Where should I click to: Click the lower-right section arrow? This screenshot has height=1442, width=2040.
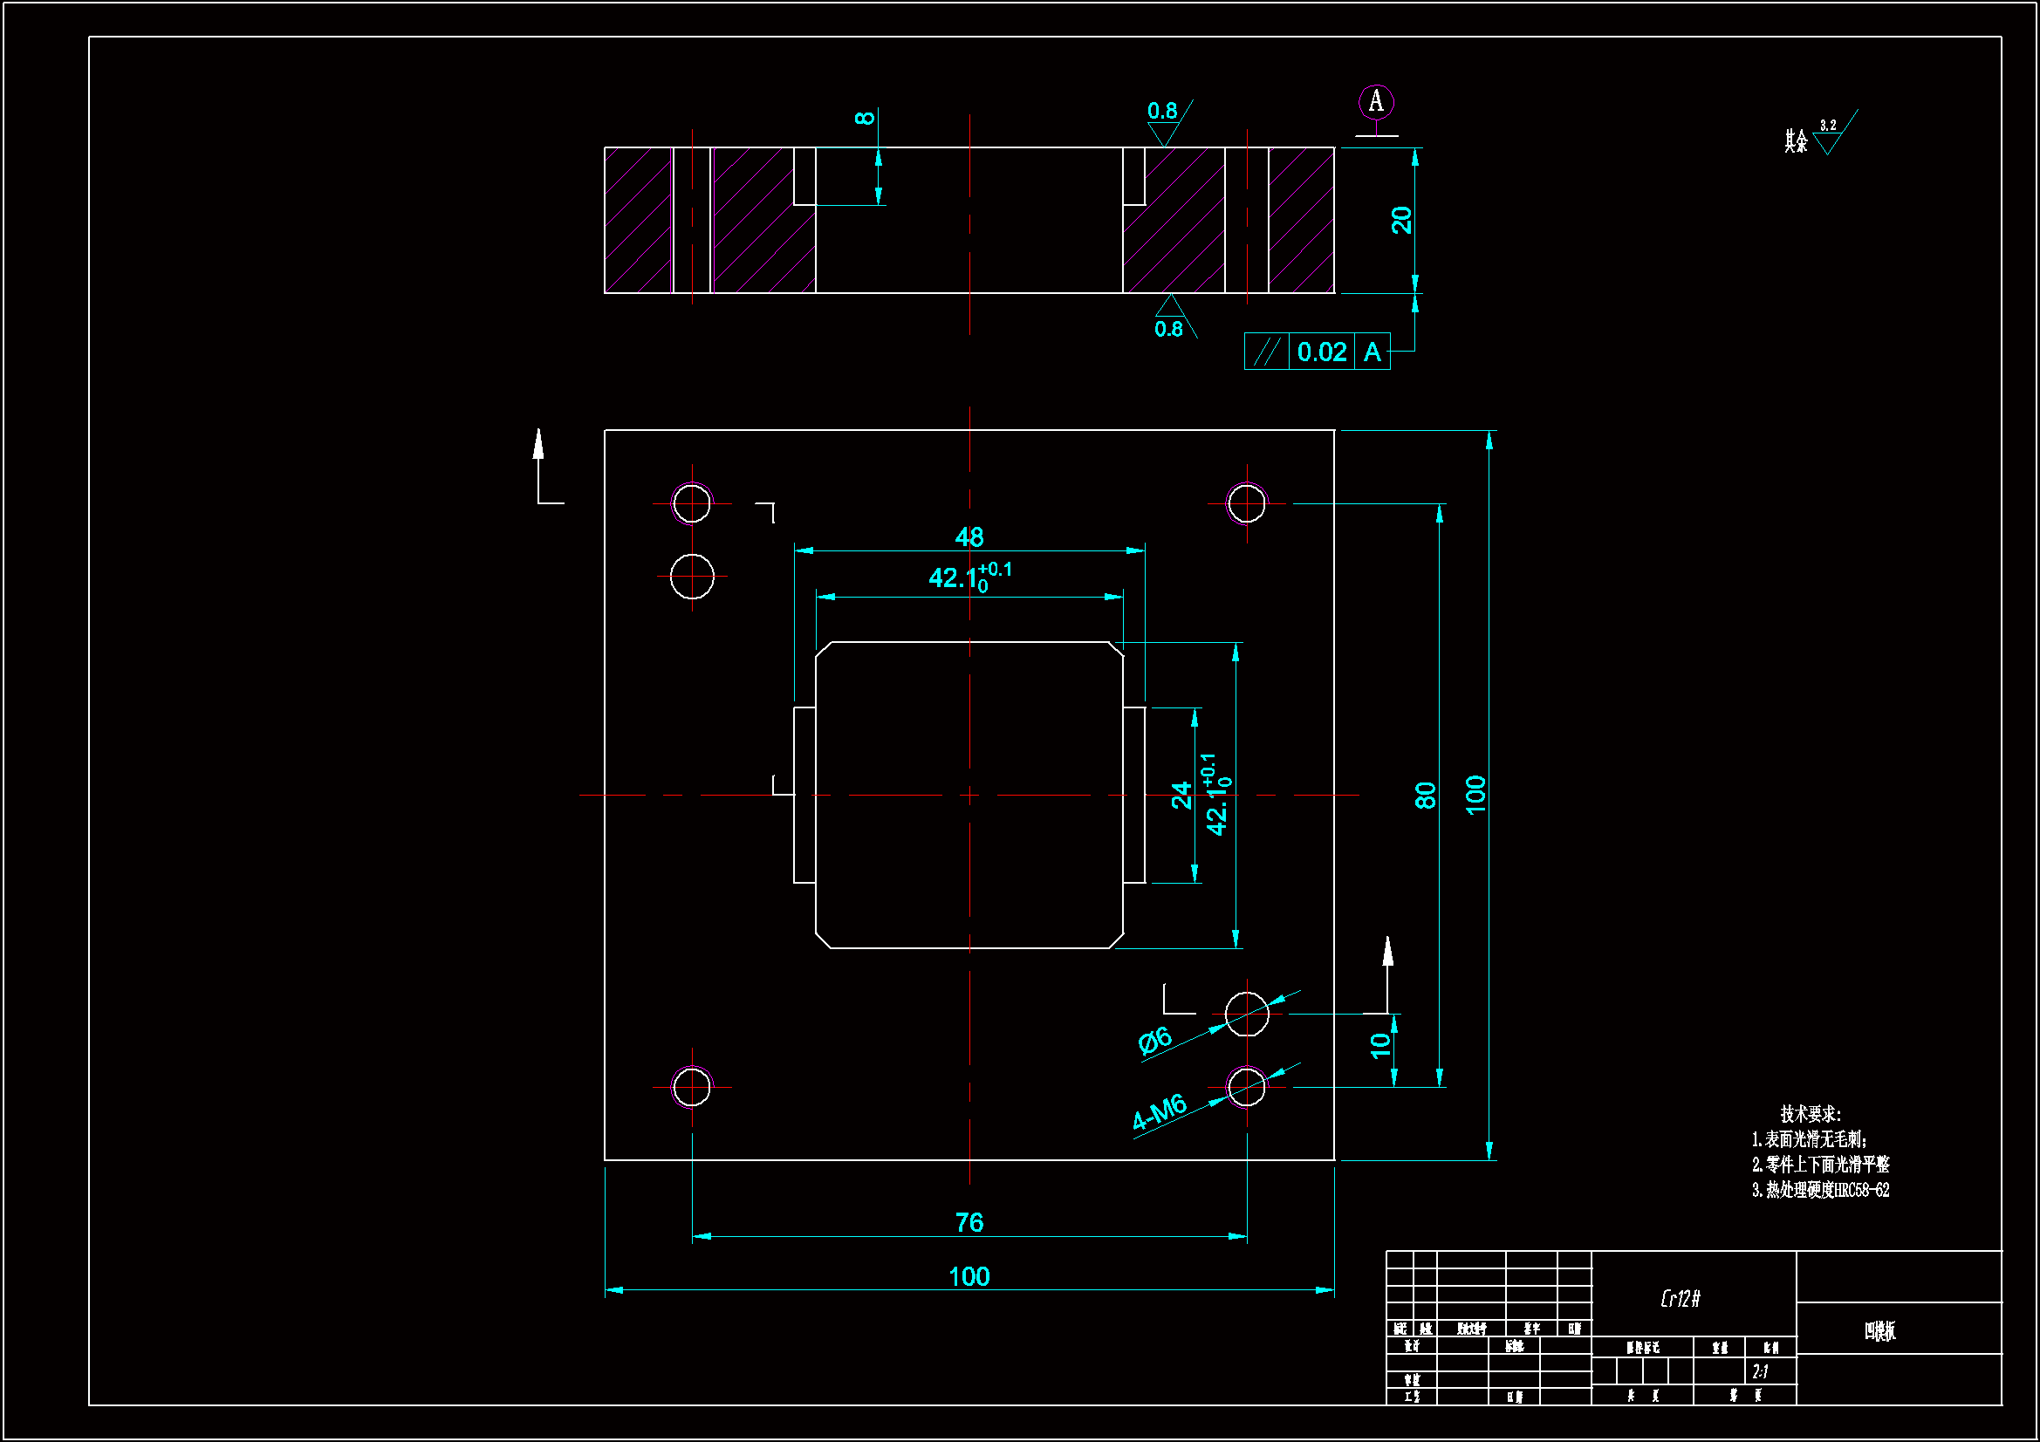pos(1388,956)
